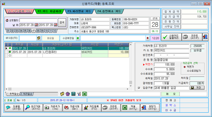
Task: Click the small Excel icon under table
Action: click(x=84, y=94)
